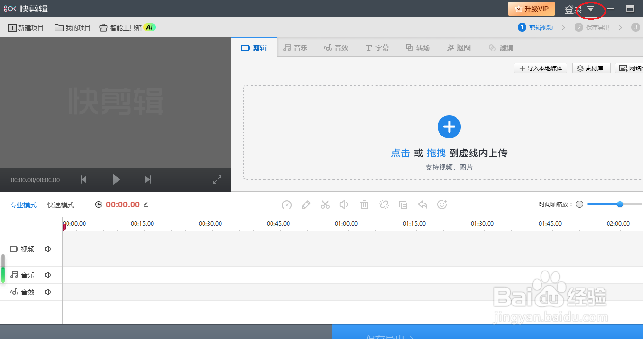
Task: Delete clip with the trash icon
Action: (364, 204)
